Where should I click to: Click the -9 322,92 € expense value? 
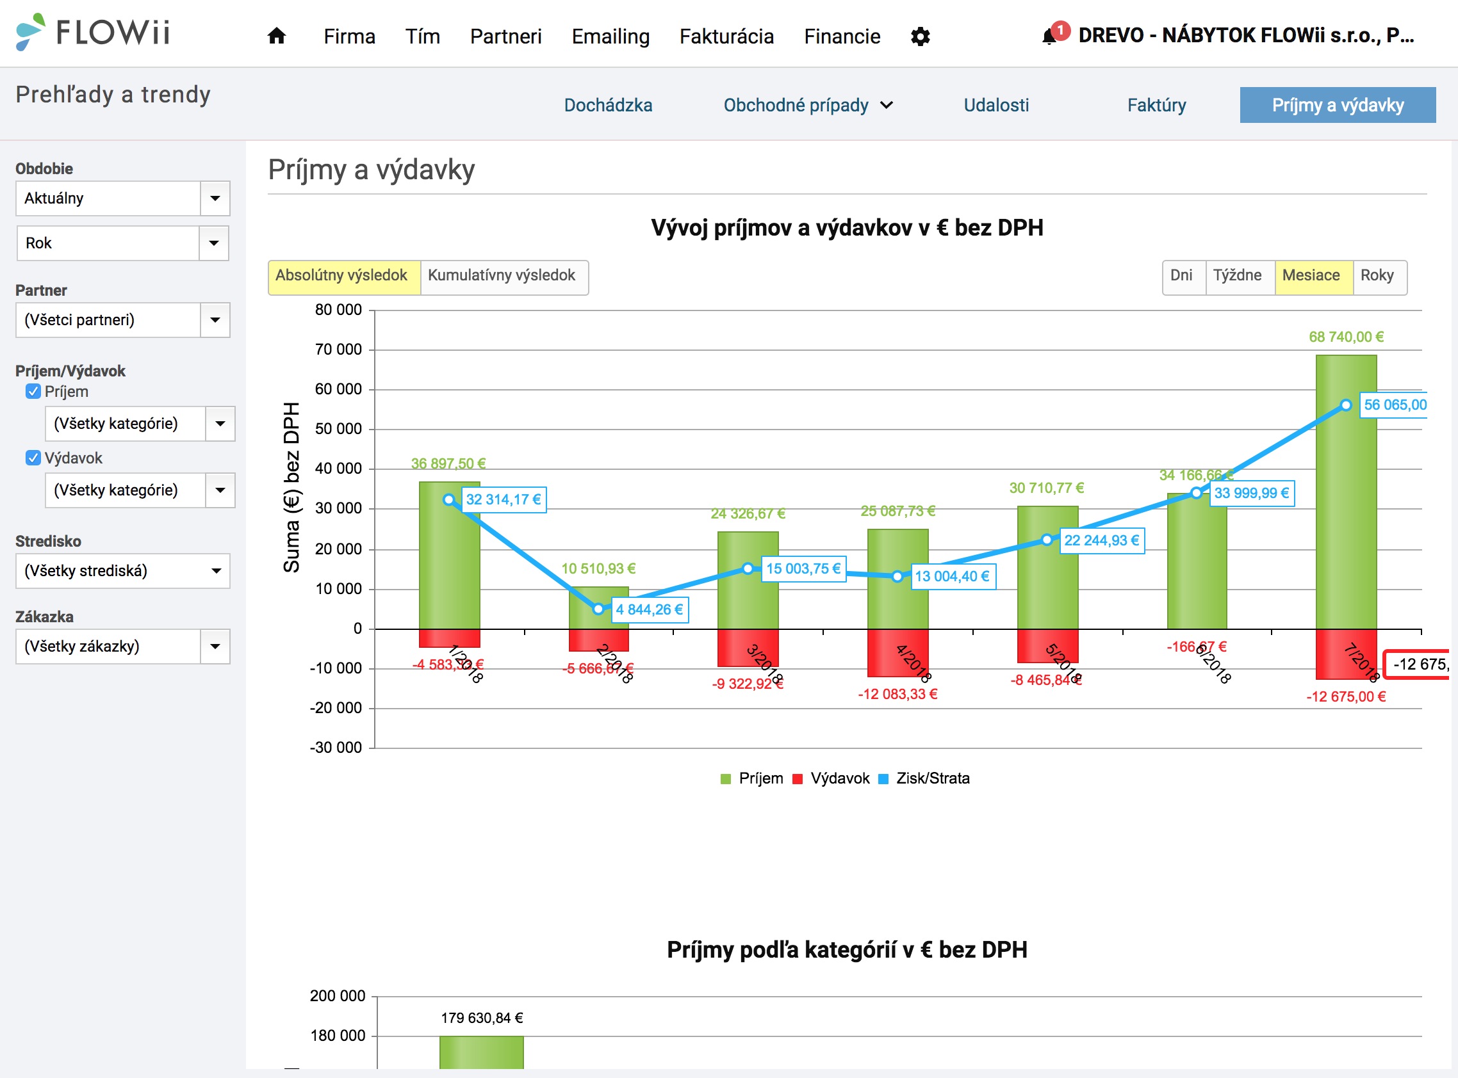(748, 684)
